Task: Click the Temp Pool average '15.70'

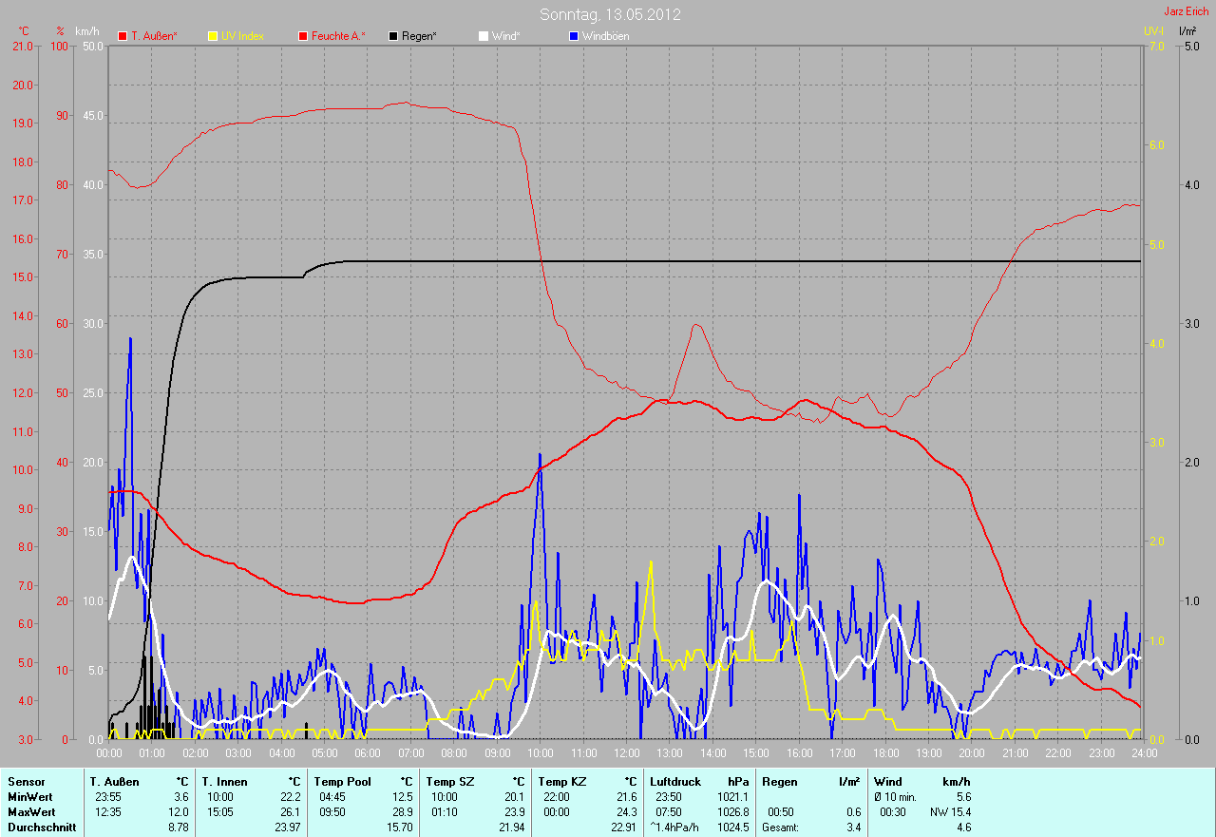Action: click(x=398, y=827)
